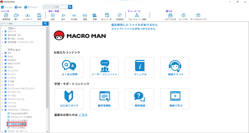Click the やり直し (Redo) icon

(74, 15)
